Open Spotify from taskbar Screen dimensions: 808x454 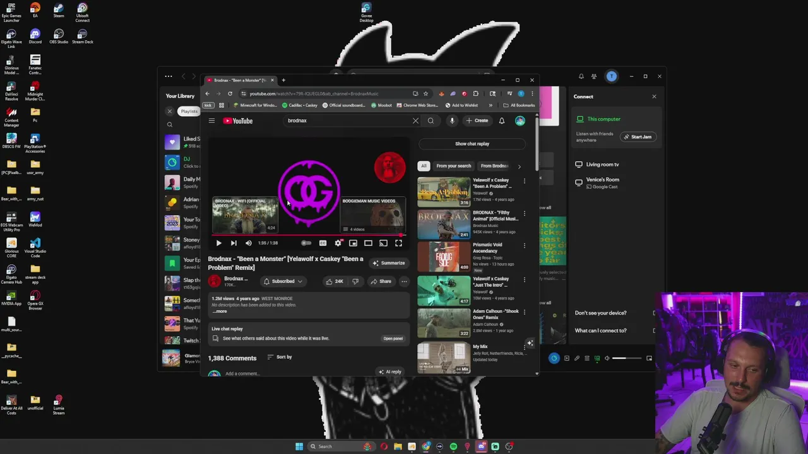point(453,446)
